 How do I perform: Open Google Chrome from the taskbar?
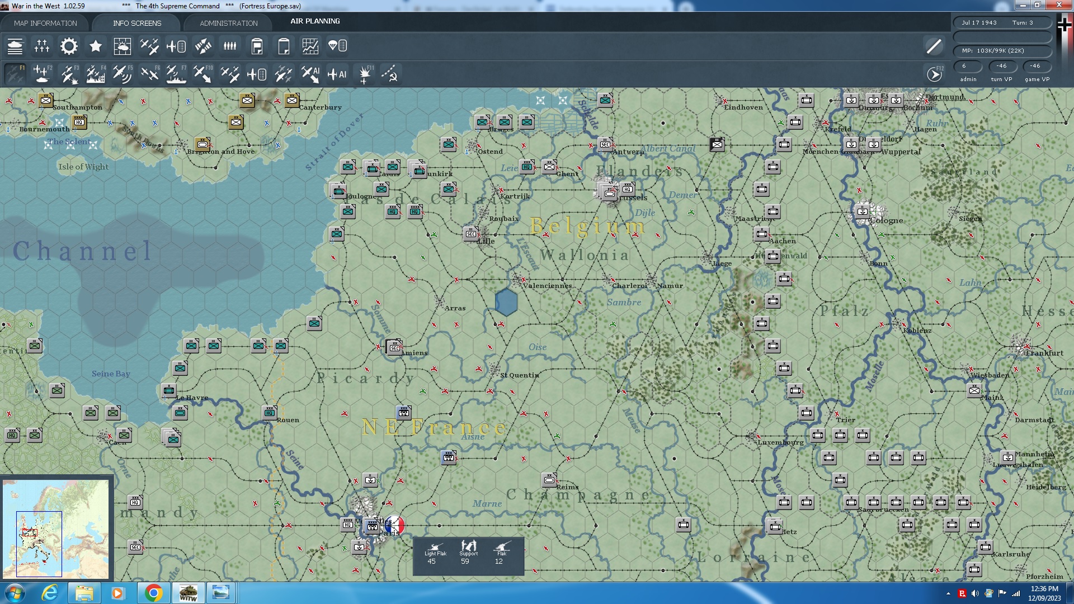point(154,593)
